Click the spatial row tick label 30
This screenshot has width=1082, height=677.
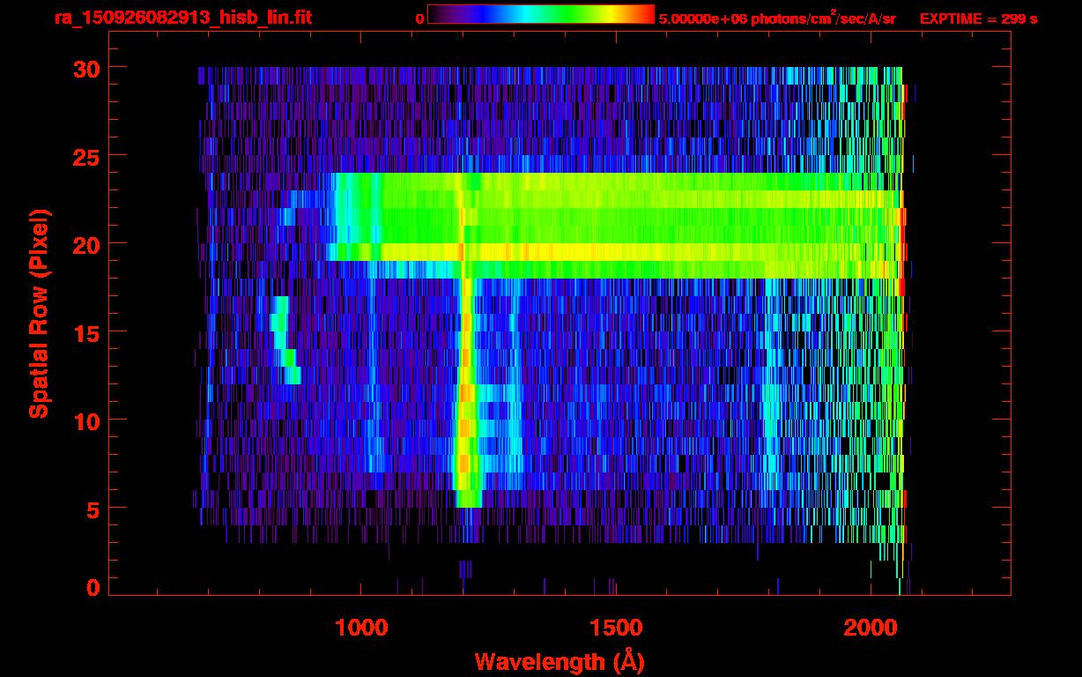click(86, 68)
